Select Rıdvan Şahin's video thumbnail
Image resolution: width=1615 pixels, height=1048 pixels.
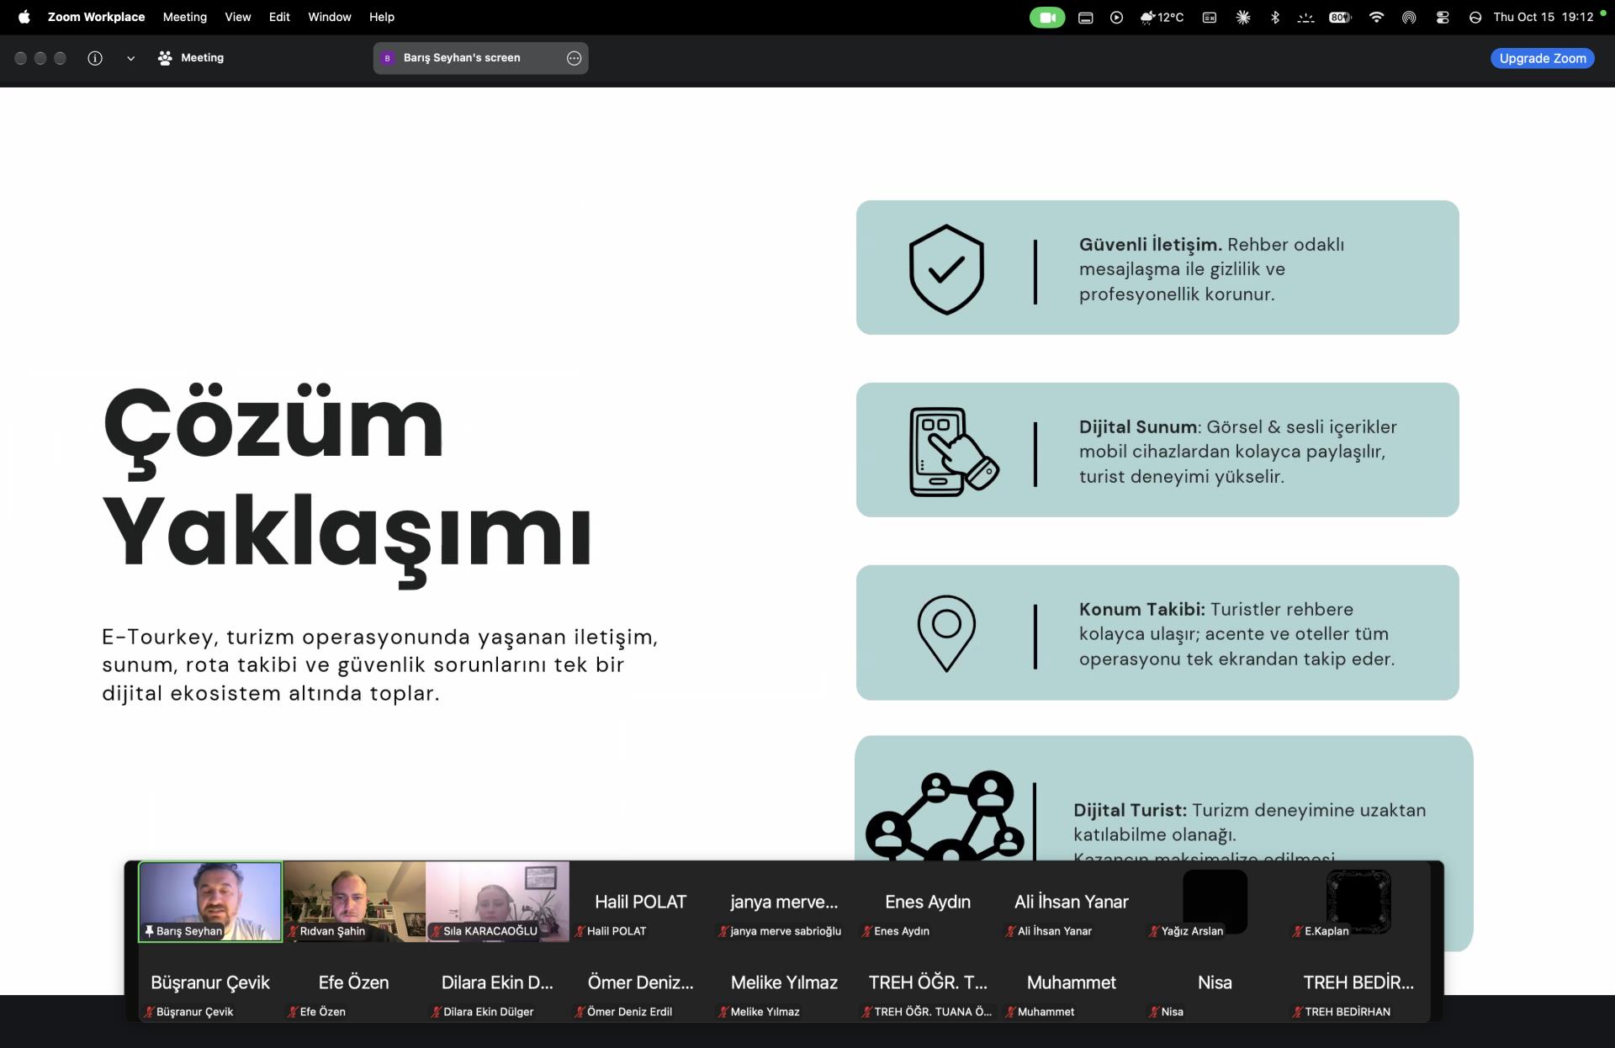click(354, 902)
